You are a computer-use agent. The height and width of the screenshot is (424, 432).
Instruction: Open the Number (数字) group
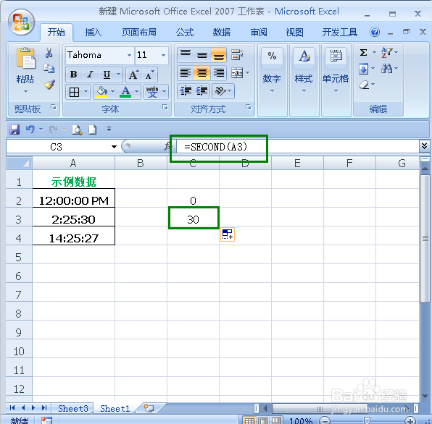tap(272, 80)
